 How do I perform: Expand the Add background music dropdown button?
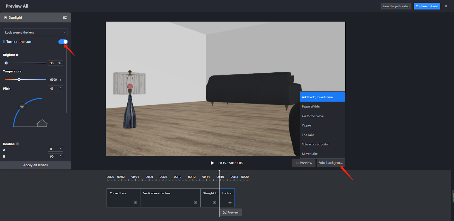point(331,163)
